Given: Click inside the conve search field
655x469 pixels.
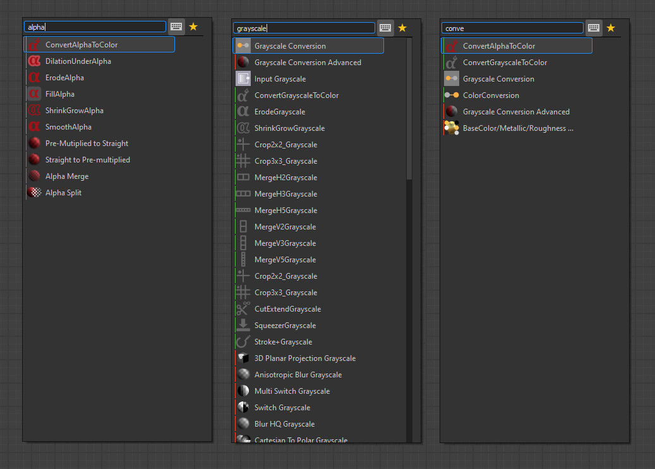Looking at the screenshot, I should [x=512, y=28].
